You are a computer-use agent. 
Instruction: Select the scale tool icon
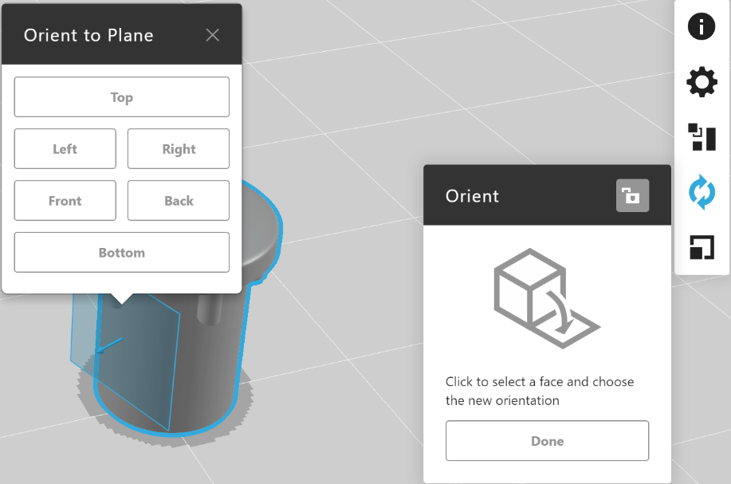[702, 247]
